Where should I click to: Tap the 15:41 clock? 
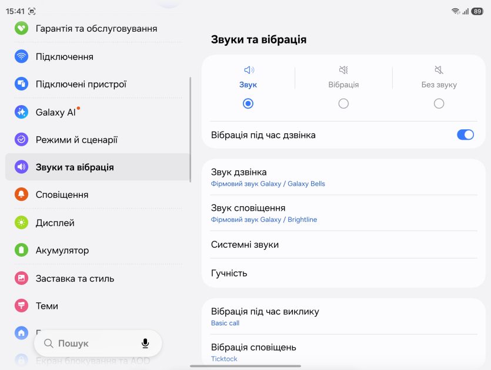(x=15, y=11)
